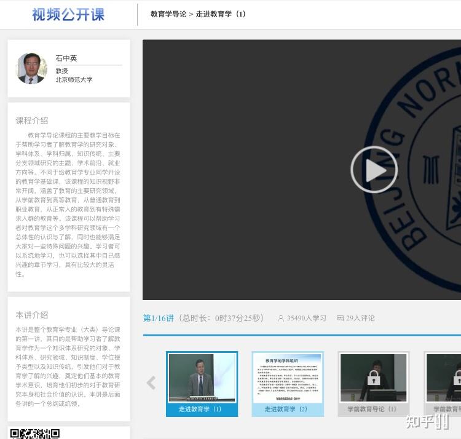
Task: Click the 北京师范大学 affiliation text
Action: 74,80
